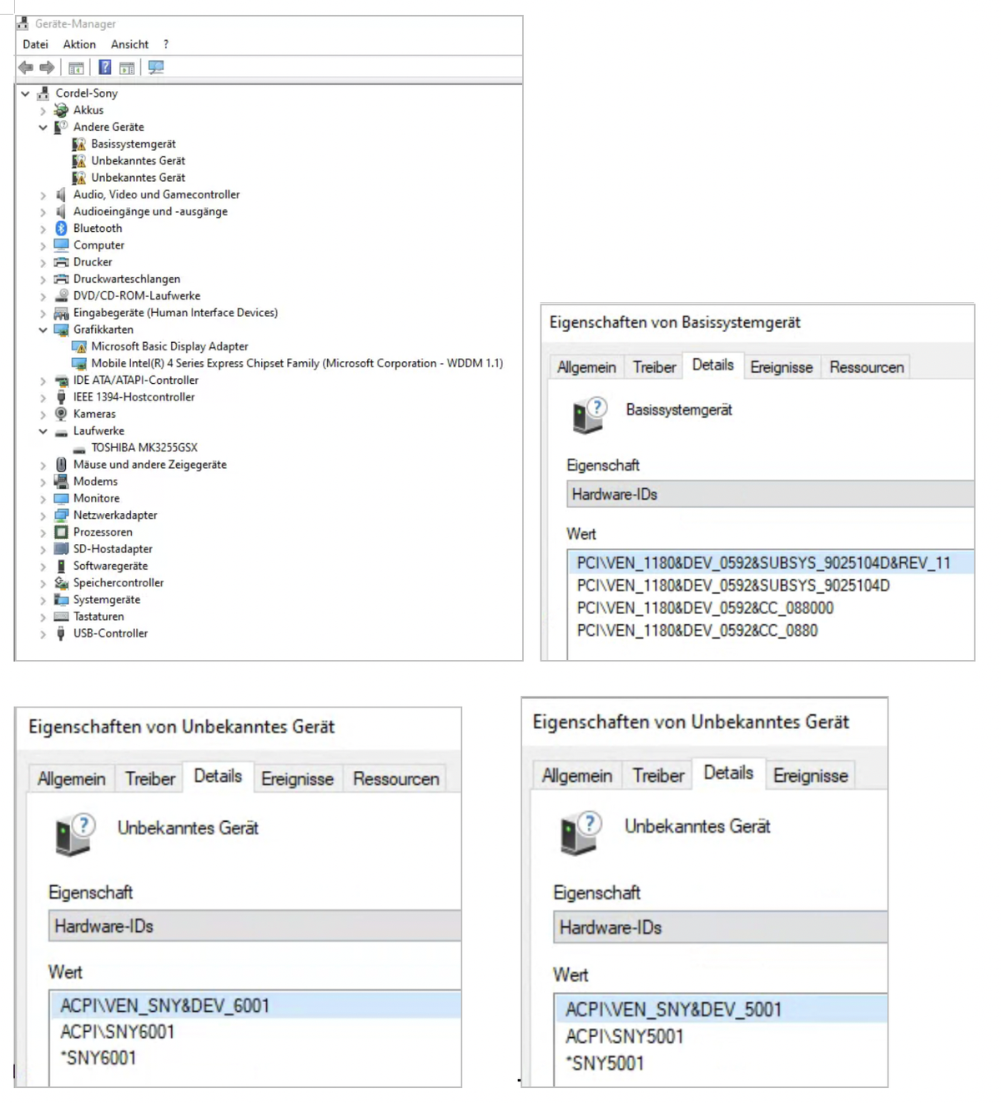Open the Ansicht menu

129,44
